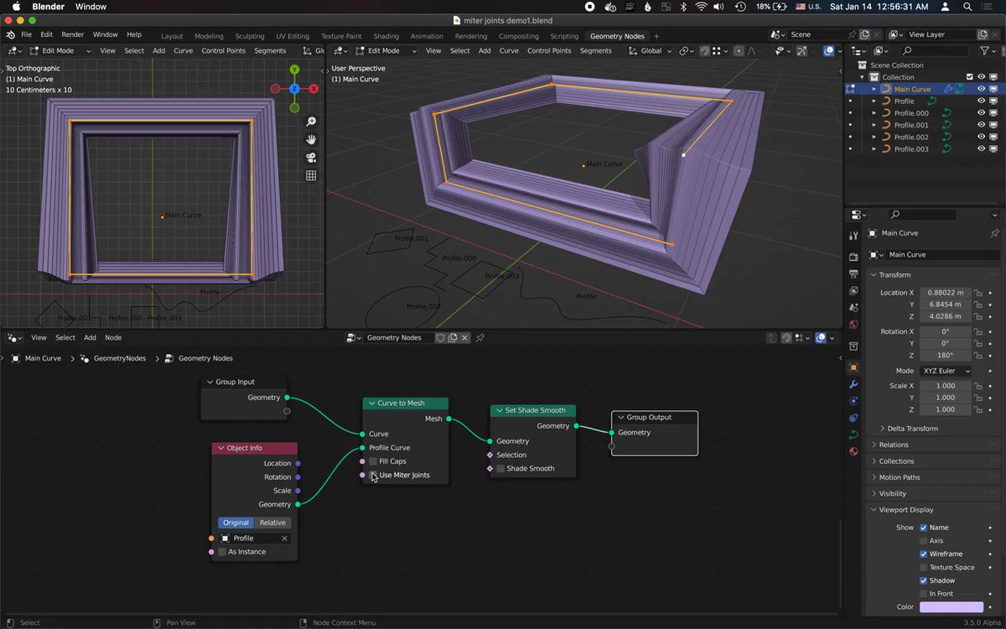
Task: Click the pin icon next to Main Curve in Properties
Action: (x=994, y=233)
